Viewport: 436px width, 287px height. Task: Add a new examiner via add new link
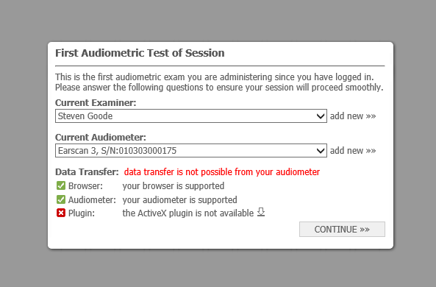coord(353,116)
